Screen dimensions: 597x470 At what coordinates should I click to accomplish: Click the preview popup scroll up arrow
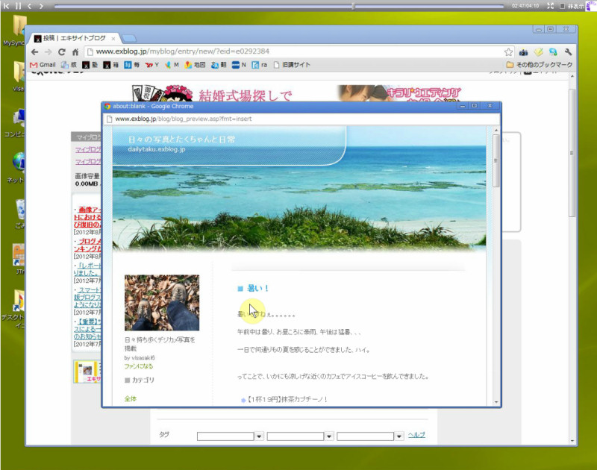[496, 130]
